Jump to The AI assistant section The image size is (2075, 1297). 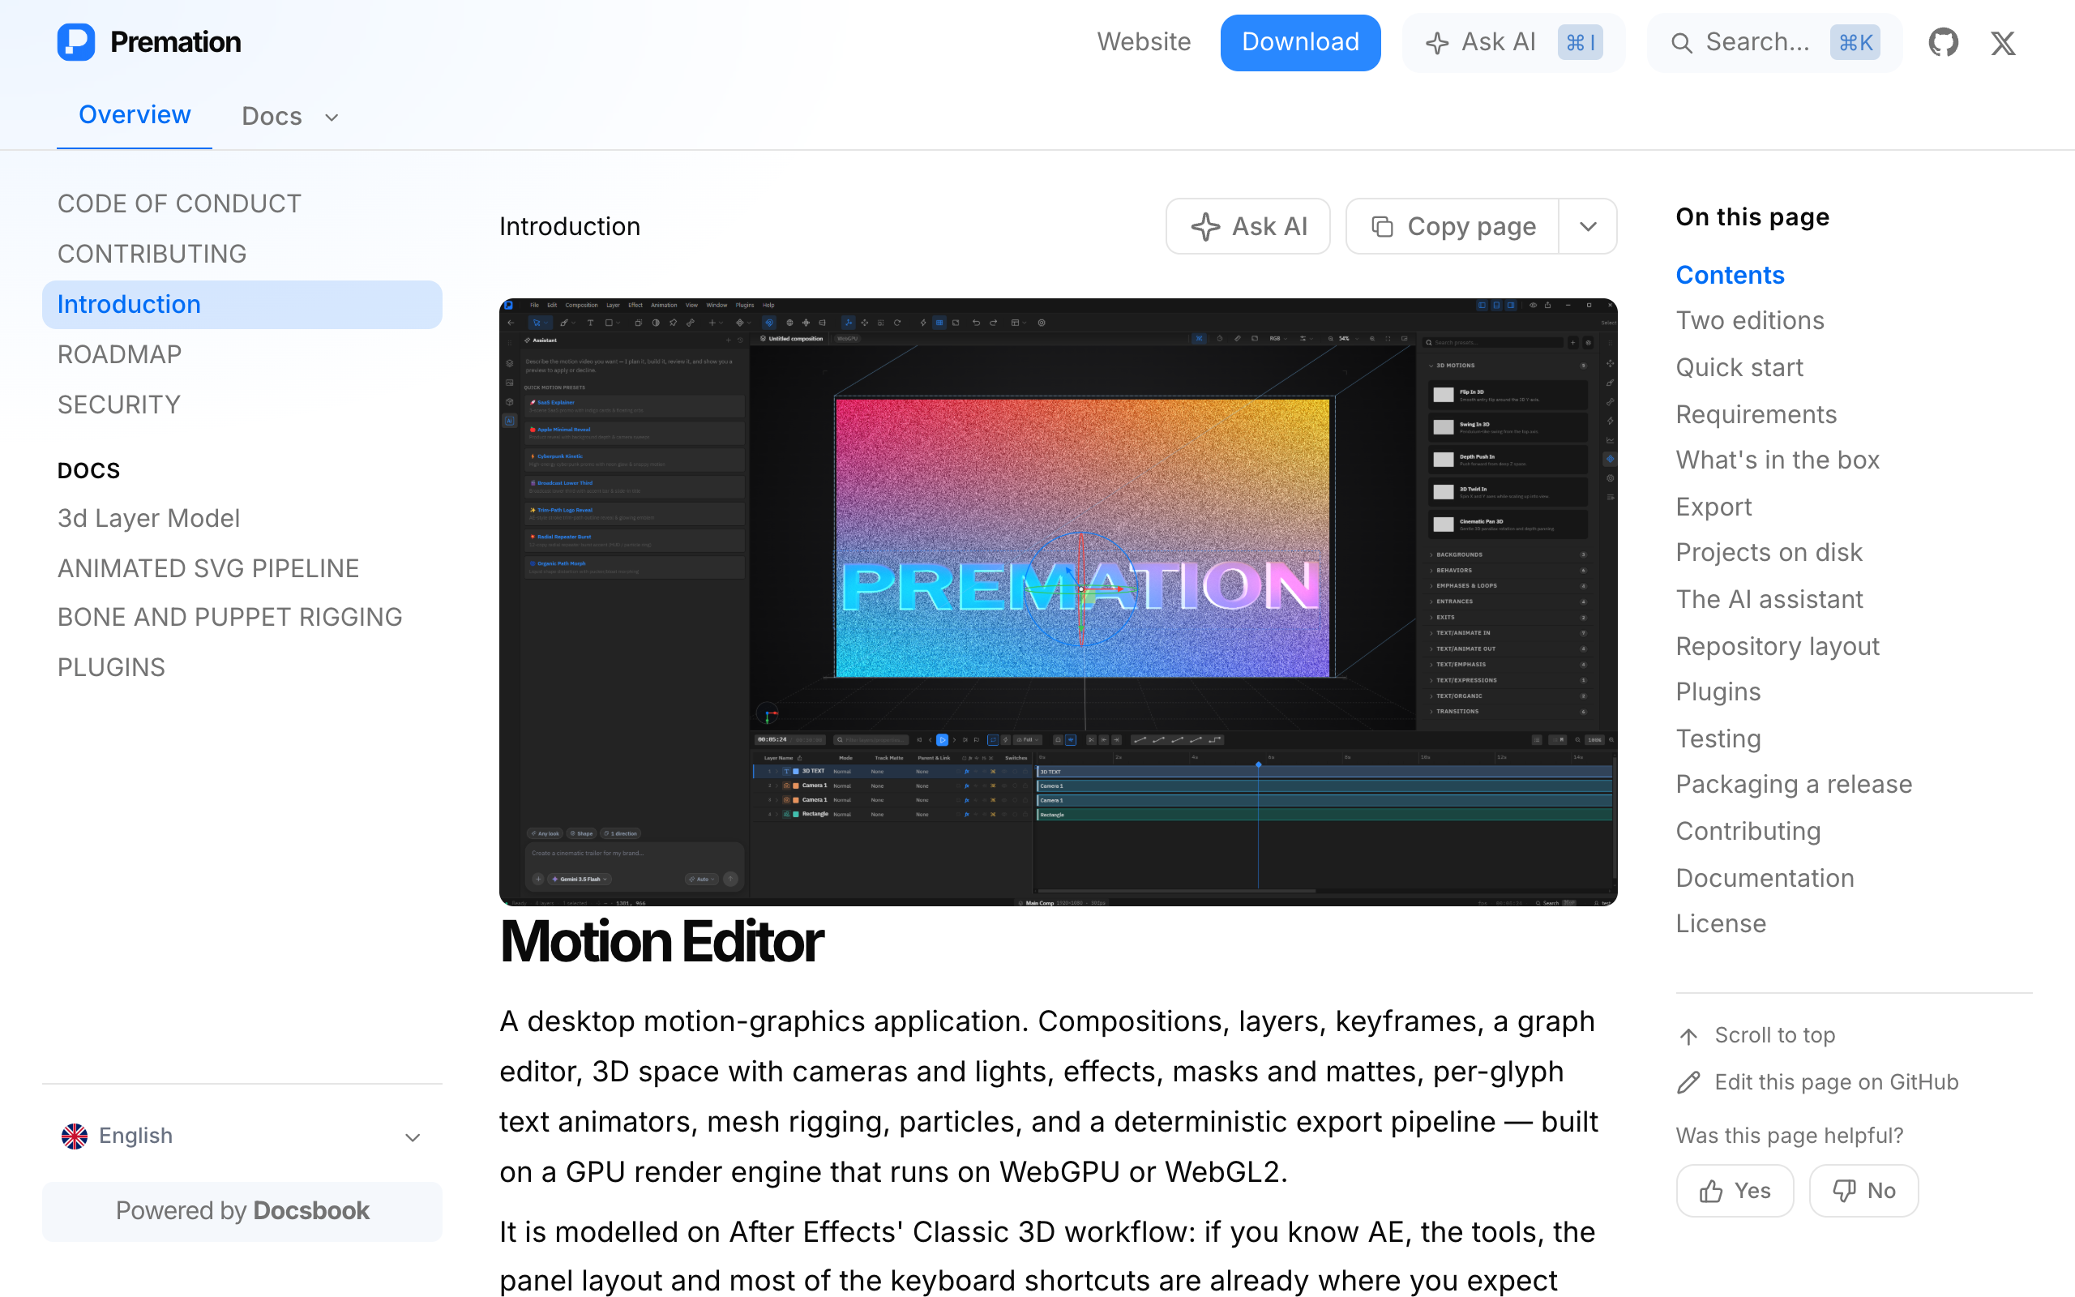(x=1769, y=600)
